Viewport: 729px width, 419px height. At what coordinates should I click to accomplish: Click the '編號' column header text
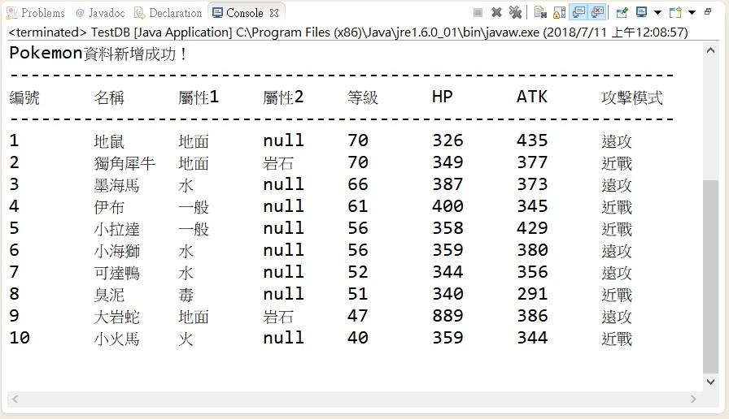coord(24,97)
